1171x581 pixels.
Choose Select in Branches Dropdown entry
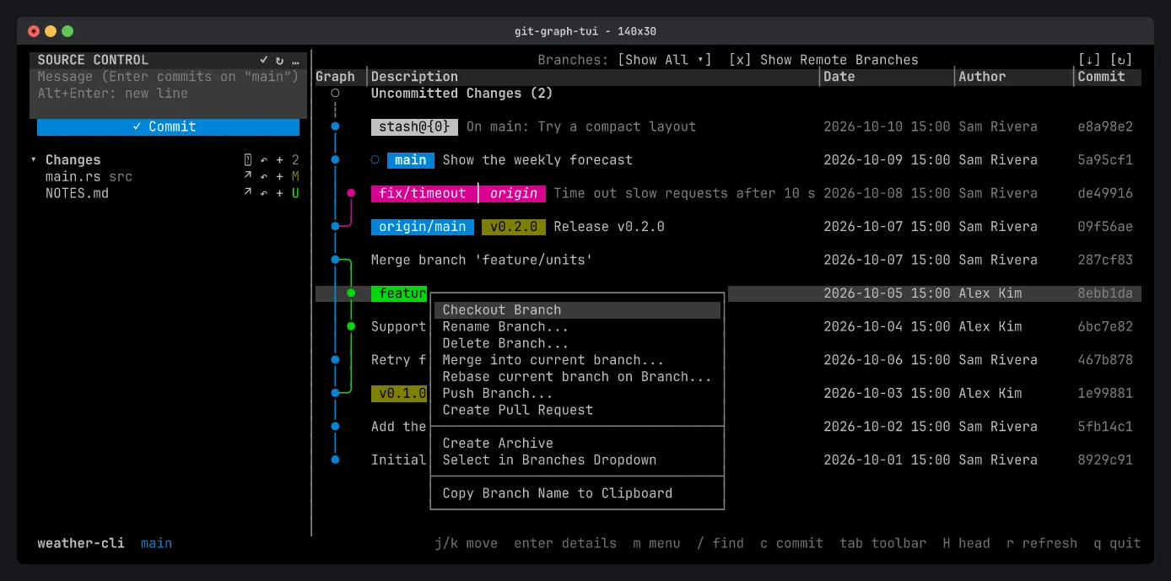(578, 460)
